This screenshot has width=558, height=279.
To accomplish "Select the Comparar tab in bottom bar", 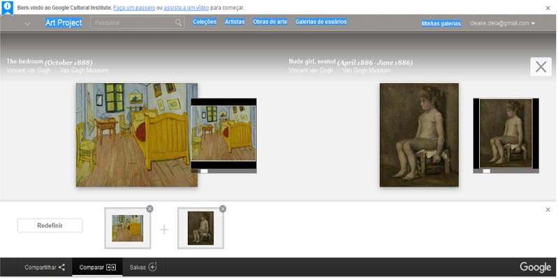I will (97, 267).
